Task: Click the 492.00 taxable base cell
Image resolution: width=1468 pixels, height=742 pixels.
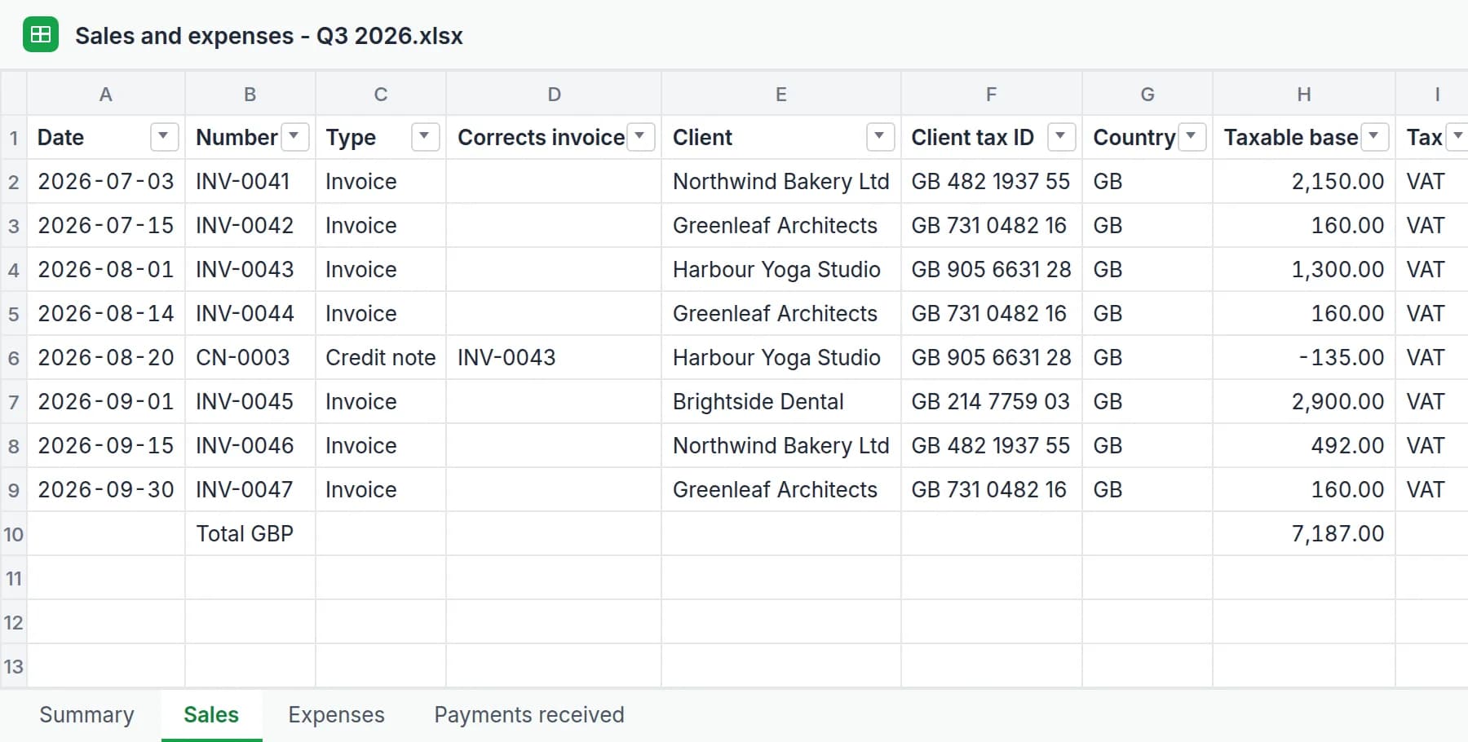Action: click(1304, 445)
